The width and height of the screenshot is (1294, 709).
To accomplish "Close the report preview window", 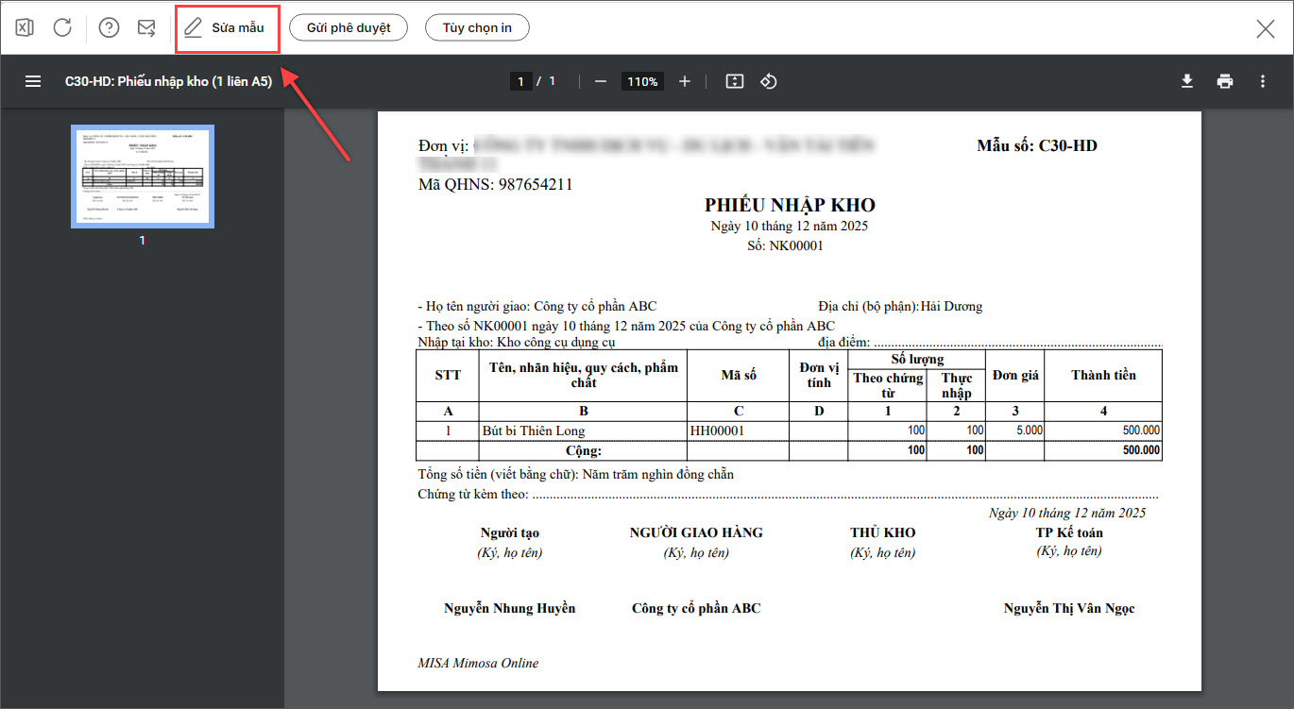I will pos(1265,28).
